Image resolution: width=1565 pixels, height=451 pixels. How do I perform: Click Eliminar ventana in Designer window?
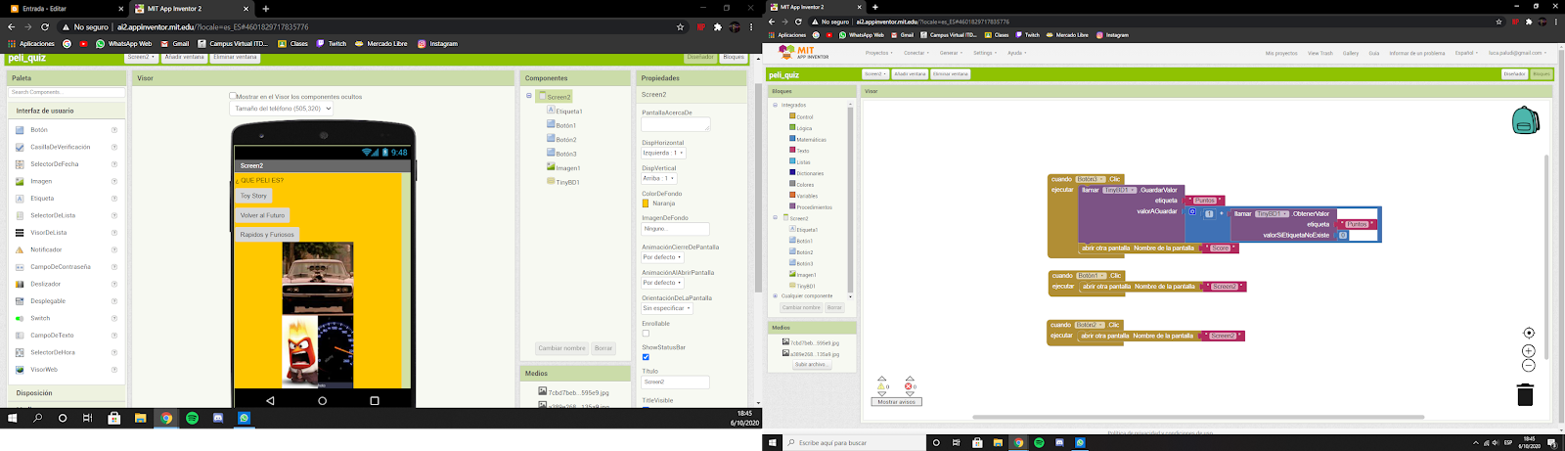235,58
